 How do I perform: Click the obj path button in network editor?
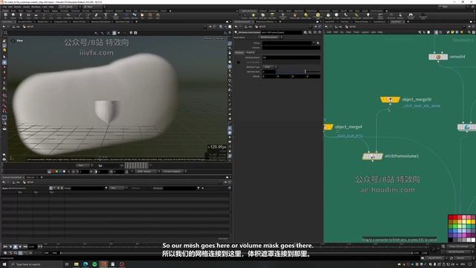click(x=339, y=27)
